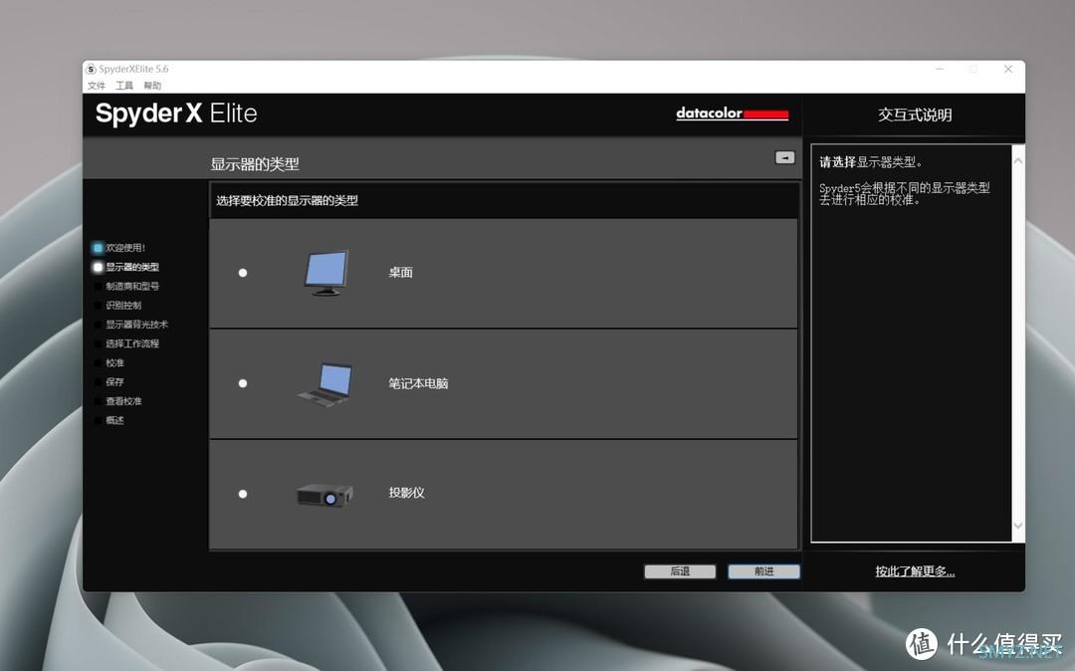
Task: Maximize the SpyderXElite window
Action: (x=973, y=70)
